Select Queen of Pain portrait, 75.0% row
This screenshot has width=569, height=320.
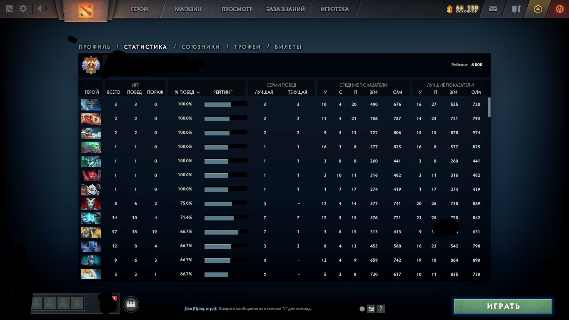tap(90, 204)
